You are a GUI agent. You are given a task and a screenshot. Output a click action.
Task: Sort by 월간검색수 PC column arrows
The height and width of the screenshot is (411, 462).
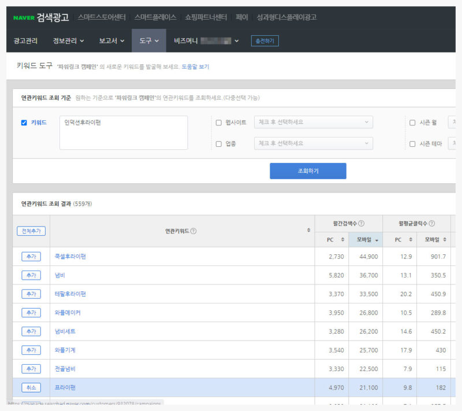tap(343, 240)
